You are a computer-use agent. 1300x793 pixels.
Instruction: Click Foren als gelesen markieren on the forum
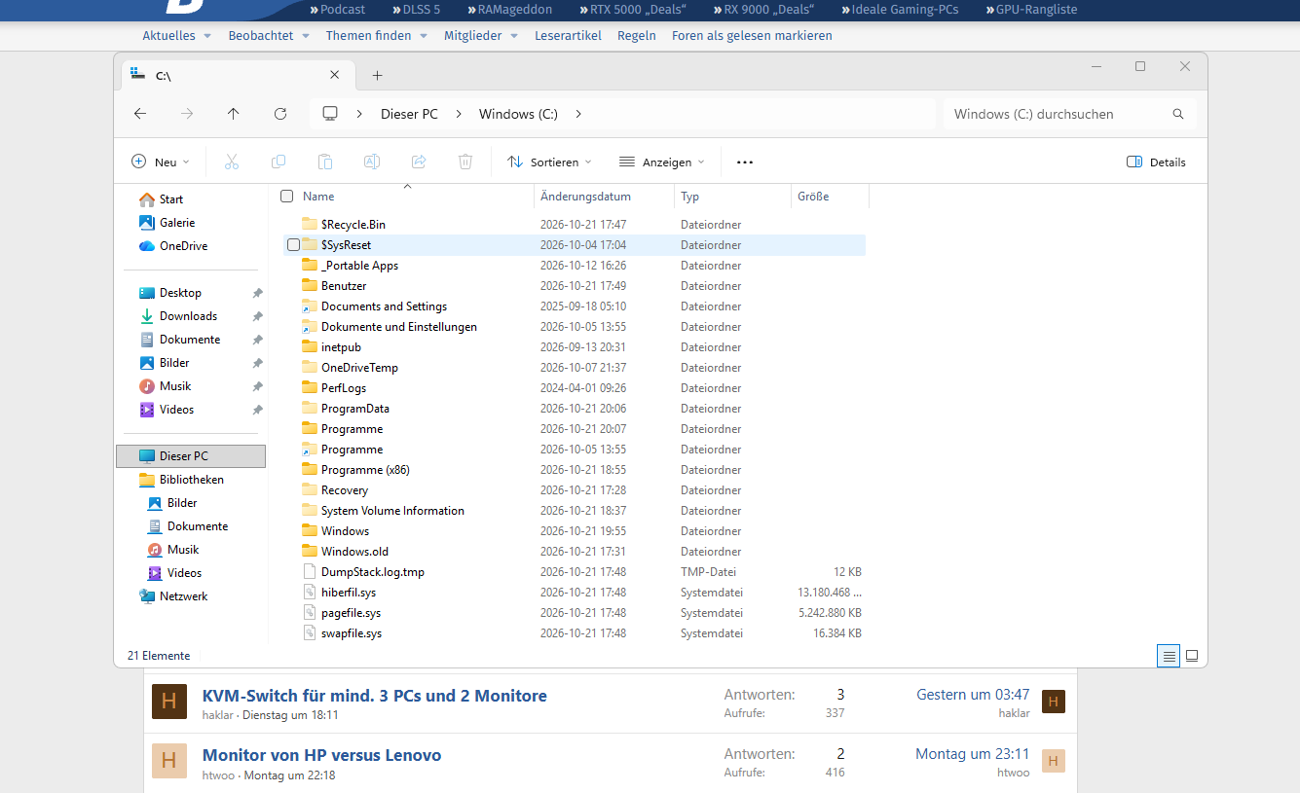752,36
